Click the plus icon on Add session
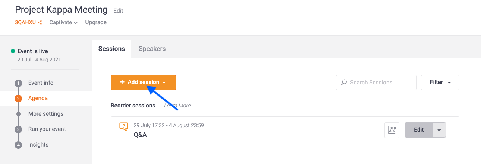 coord(122,82)
